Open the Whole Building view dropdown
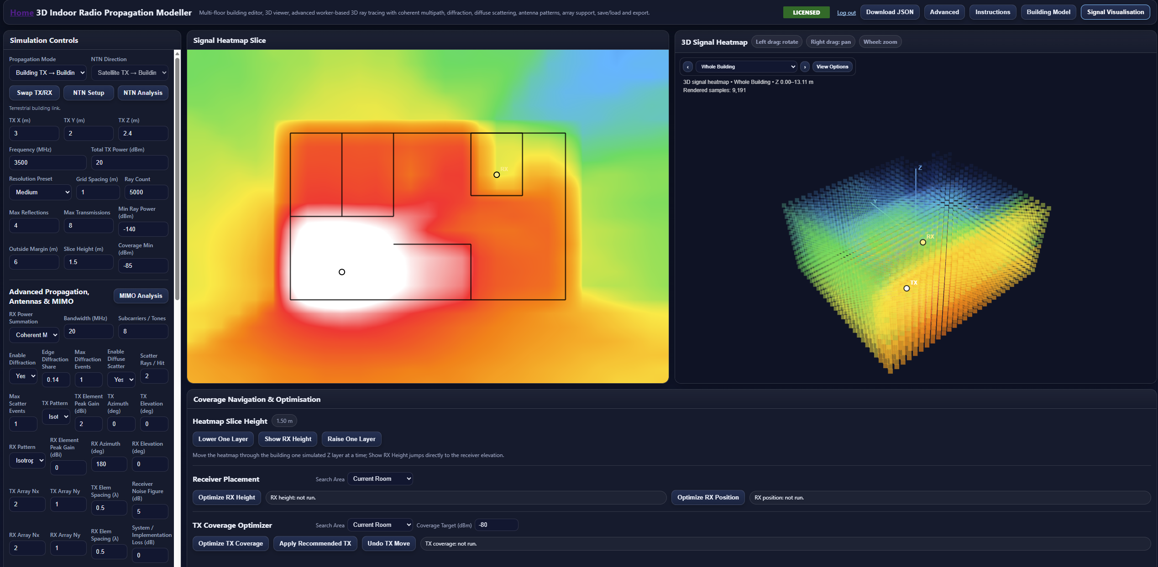Screen dimensions: 1158x567 pyautogui.click(x=746, y=67)
